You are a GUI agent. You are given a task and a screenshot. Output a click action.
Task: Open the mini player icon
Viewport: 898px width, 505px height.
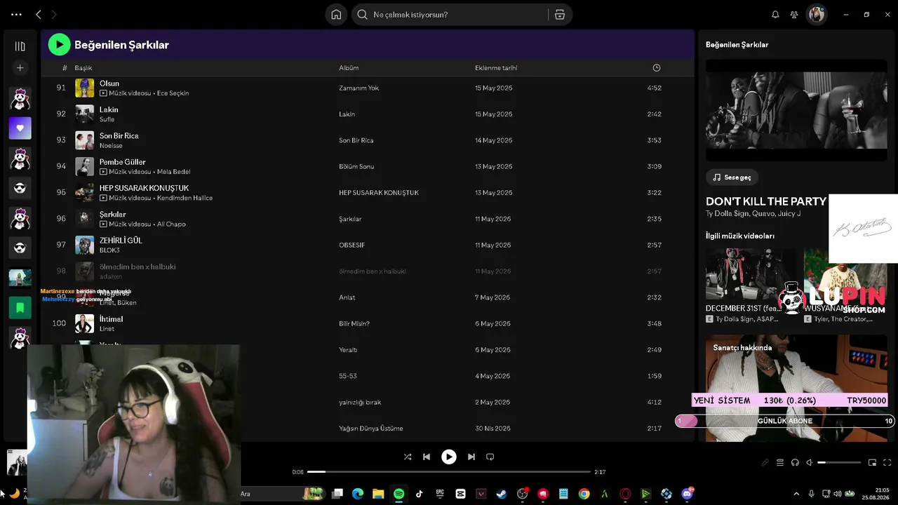coord(873,463)
